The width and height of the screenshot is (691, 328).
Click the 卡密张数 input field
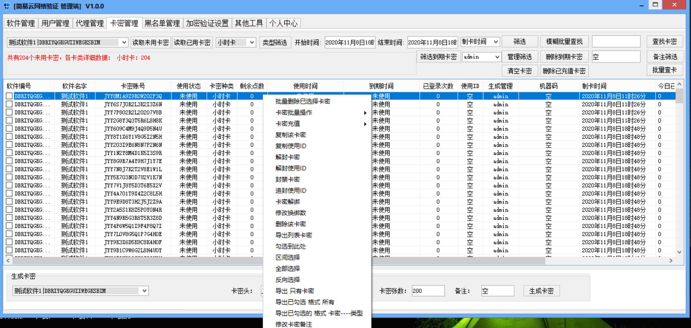(x=428, y=291)
